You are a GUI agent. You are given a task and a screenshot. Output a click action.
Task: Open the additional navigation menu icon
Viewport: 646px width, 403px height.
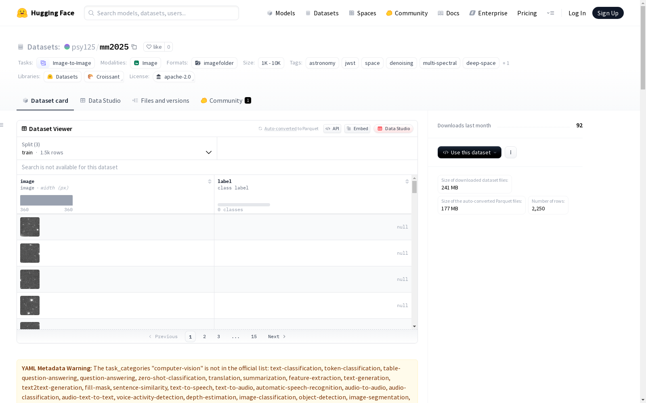coord(550,13)
